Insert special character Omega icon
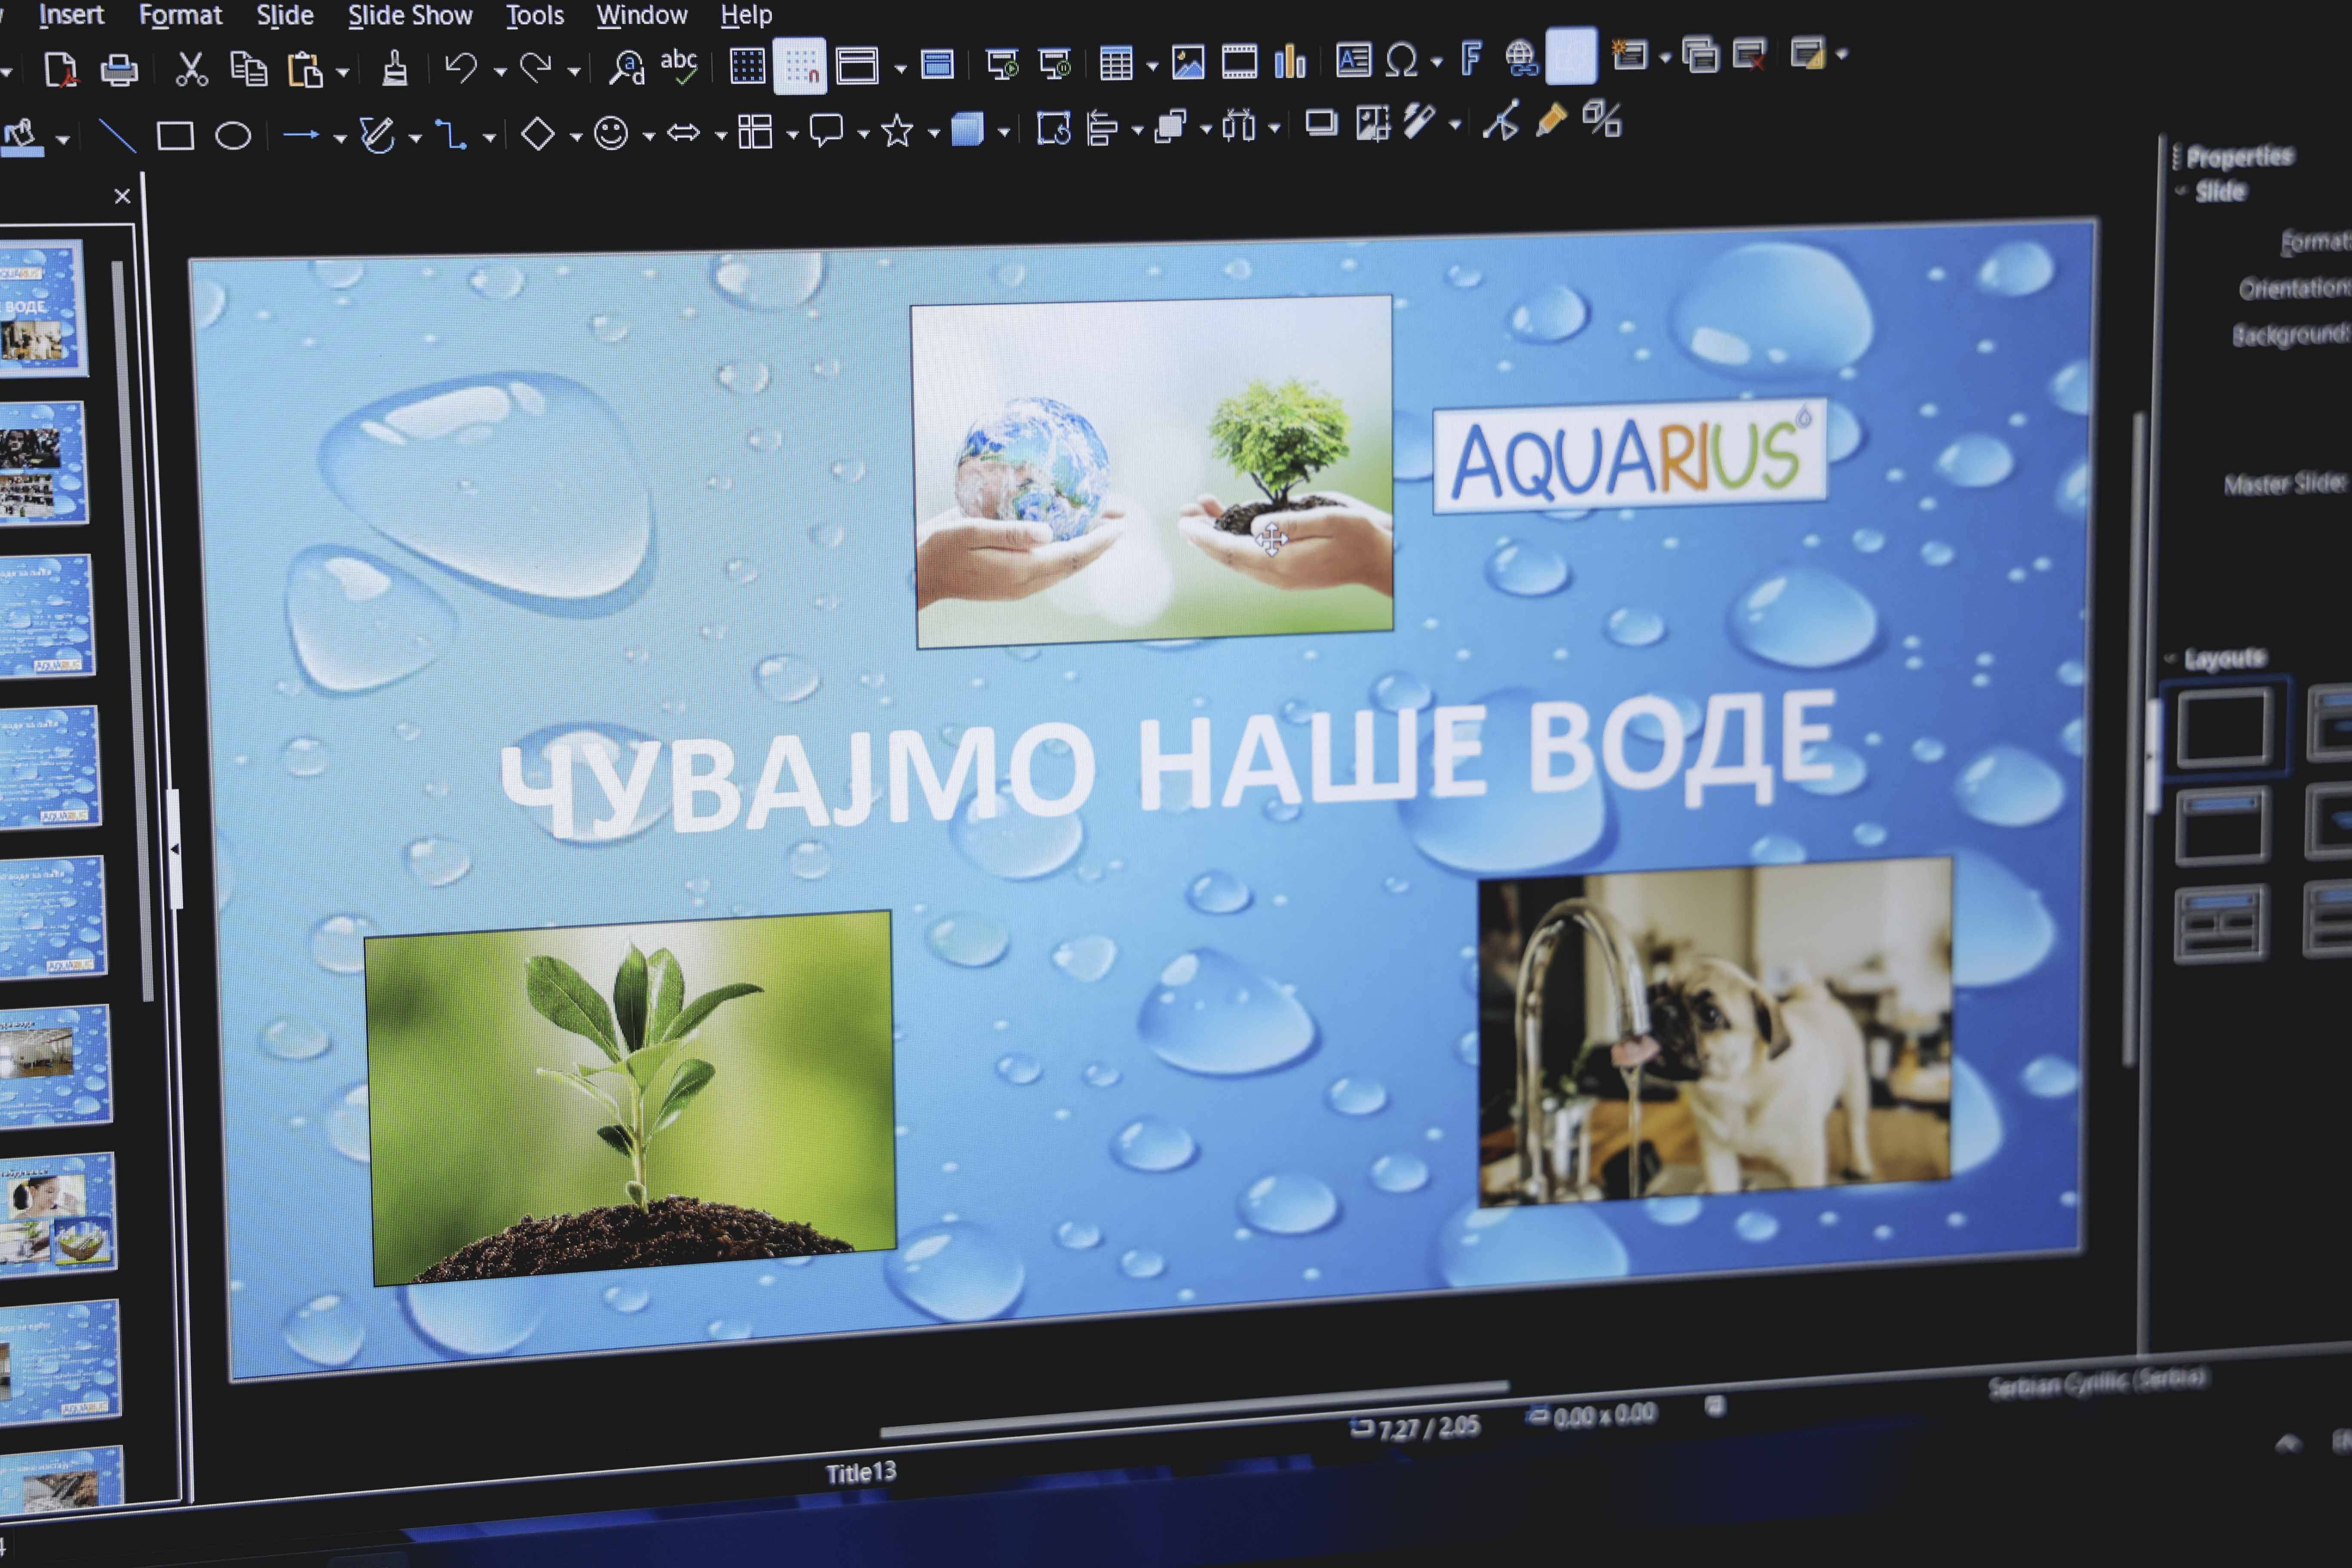The image size is (2352, 1568). point(1402,61)
